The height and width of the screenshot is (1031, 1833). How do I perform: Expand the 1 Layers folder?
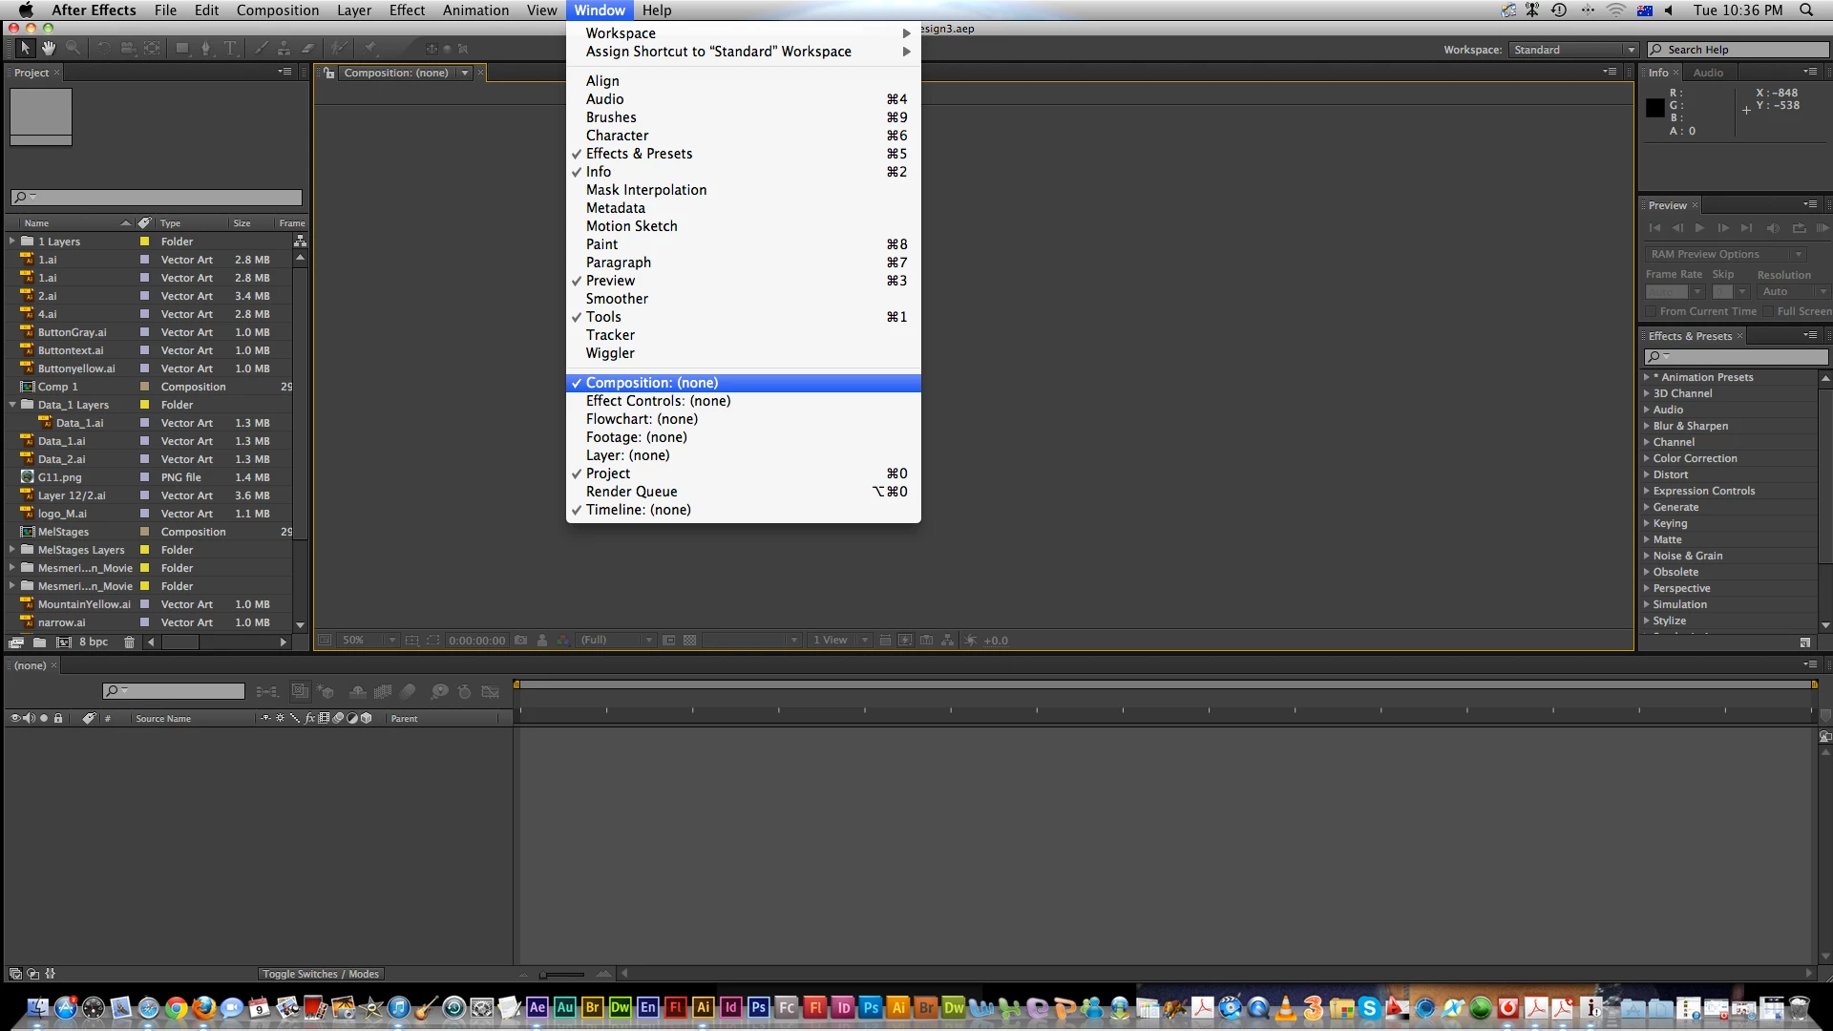pos(12,242)
